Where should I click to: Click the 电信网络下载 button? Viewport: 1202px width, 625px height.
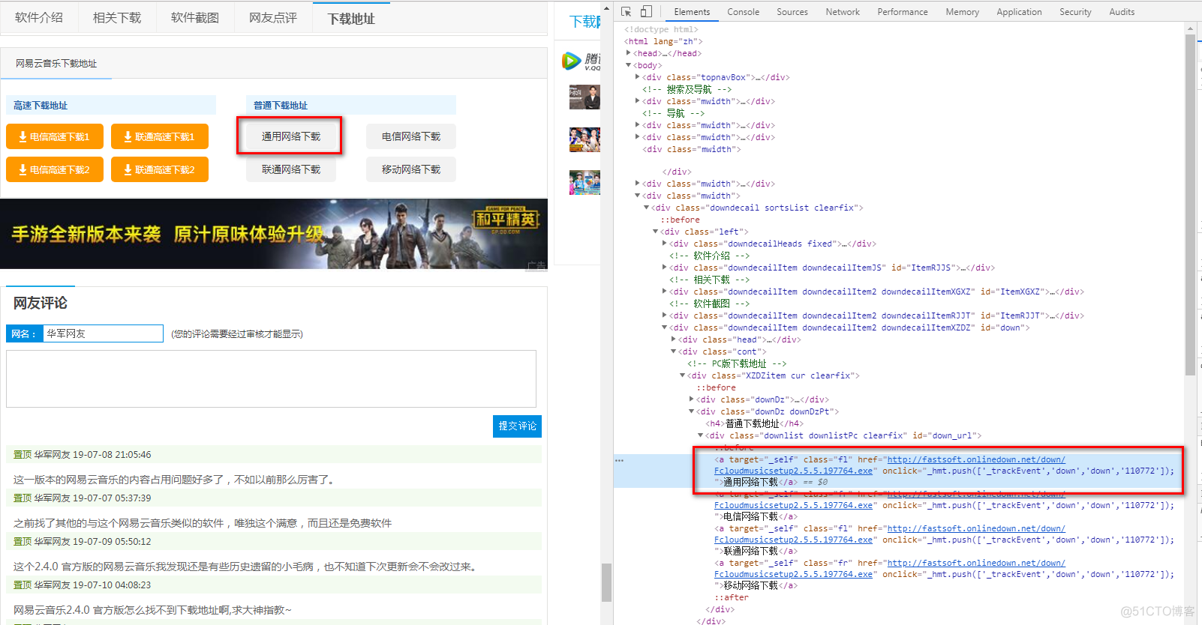click(x=411, y=136)
